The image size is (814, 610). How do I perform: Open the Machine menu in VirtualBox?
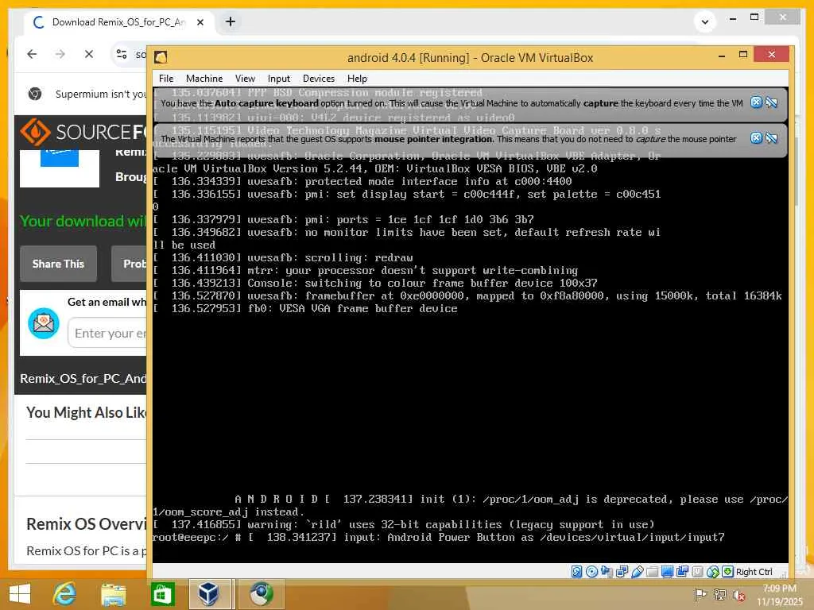click(x=204, y=79)
